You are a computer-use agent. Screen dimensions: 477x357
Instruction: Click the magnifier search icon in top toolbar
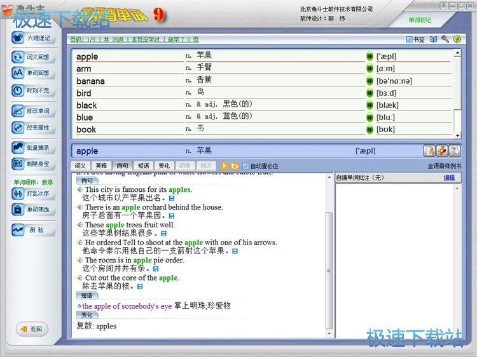tap(445, 39)
